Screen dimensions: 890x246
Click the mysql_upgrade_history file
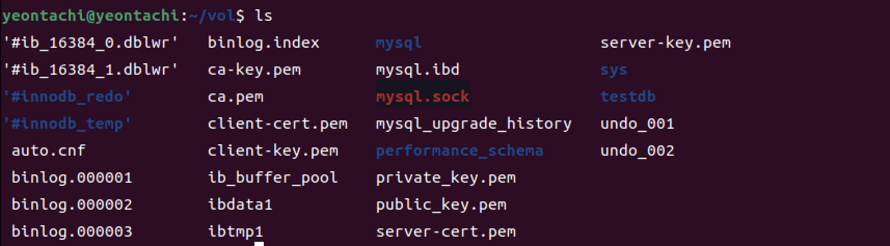coord(473,124)
